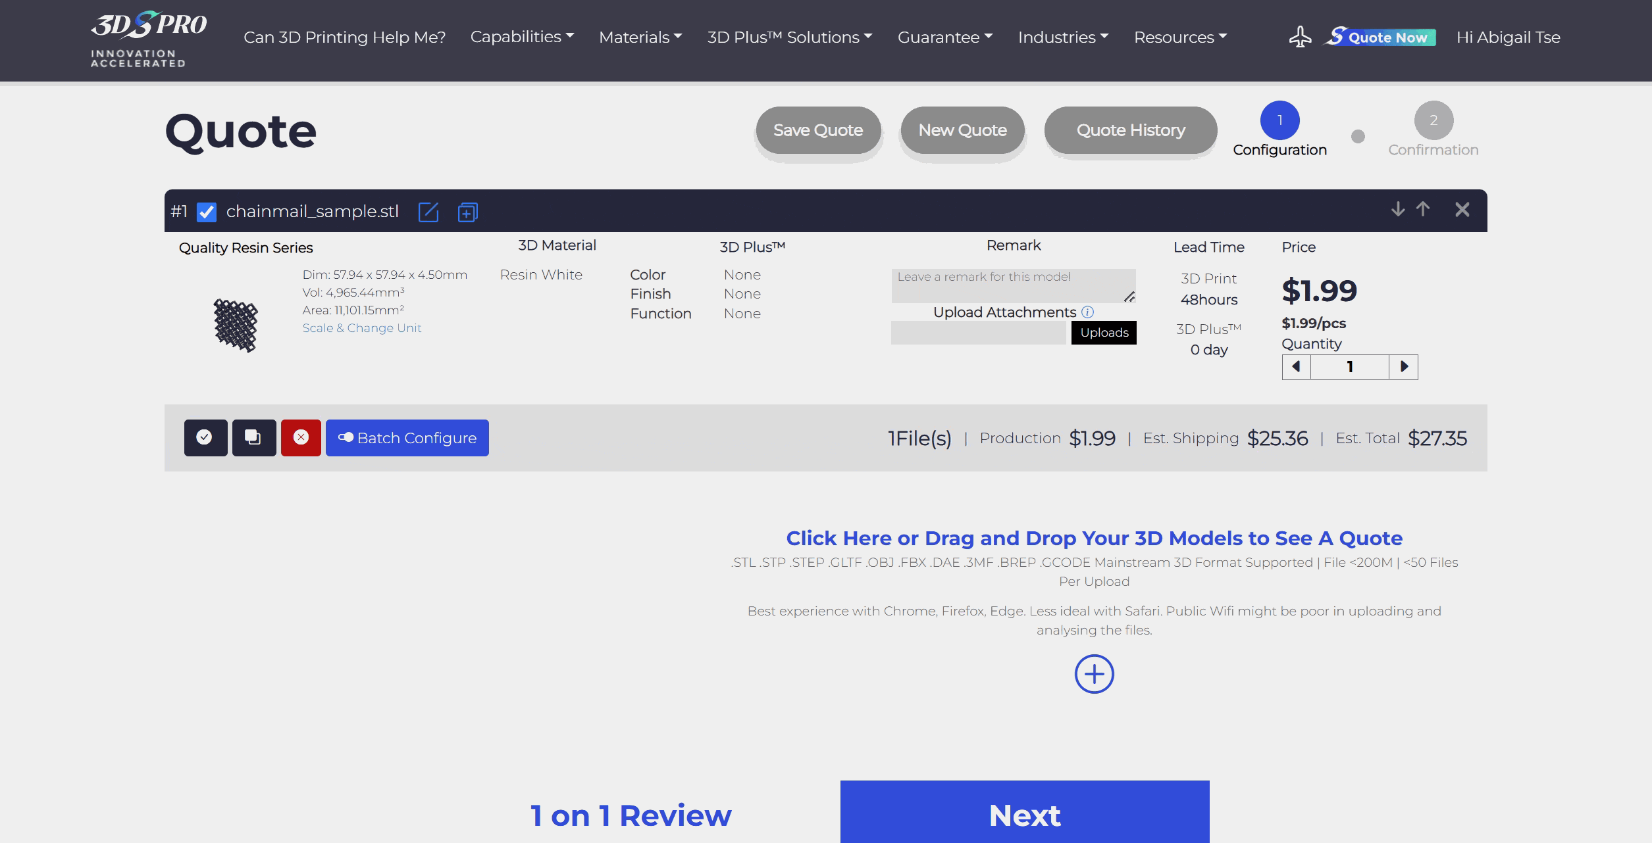Increase quantity with right arrow
The image size is (1652, 843).
pyautogui.click(x=1404, y=367)
